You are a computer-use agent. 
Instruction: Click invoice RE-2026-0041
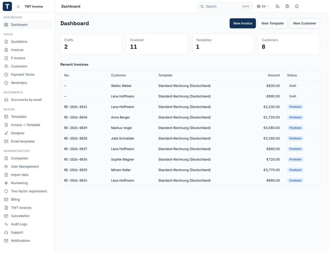point(76,107)
